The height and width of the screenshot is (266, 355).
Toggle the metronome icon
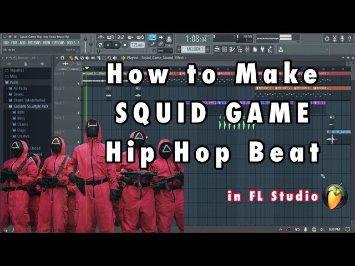101,37
